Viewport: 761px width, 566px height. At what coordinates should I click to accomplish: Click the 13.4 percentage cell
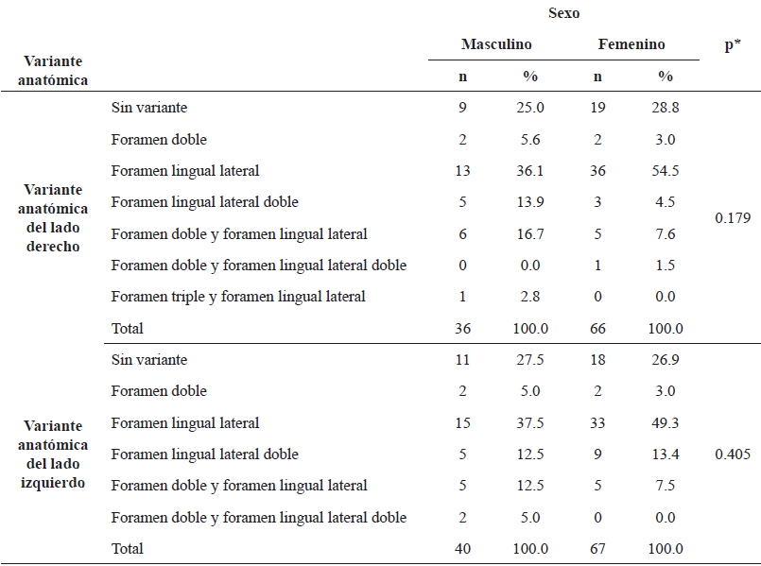pyautogui.click(x=666, y=455)
